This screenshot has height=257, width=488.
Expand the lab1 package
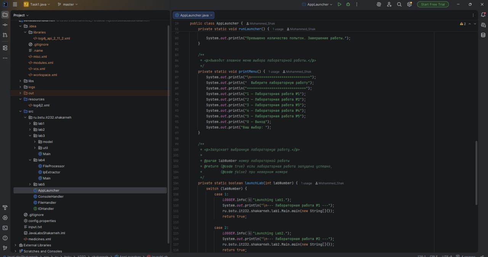pos(30,124)
